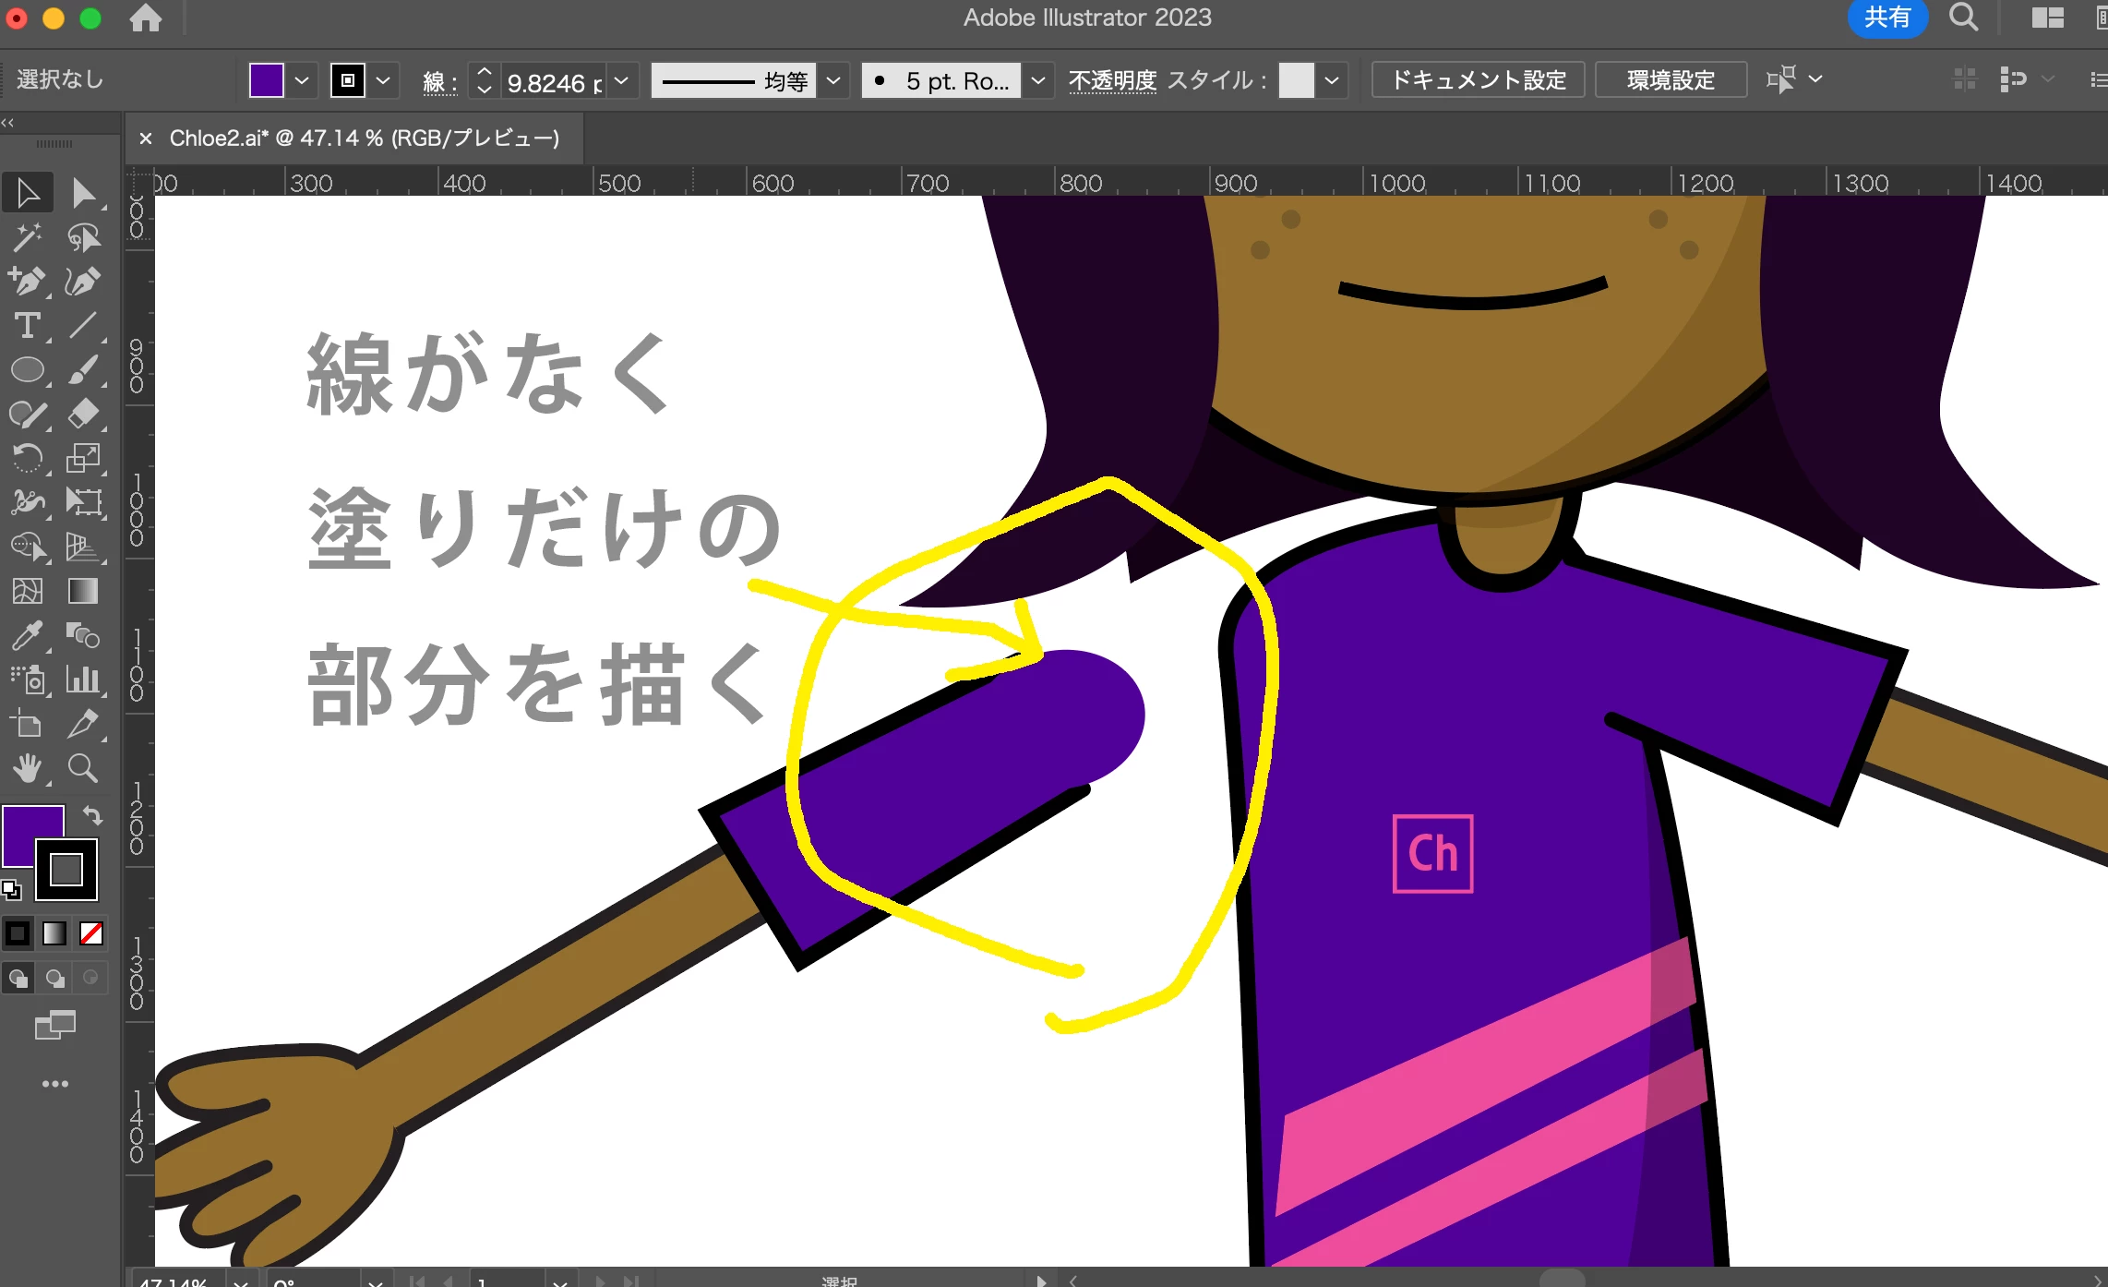The width and height of the screenshot is (2108, 1287).
Task: Open the stroke weight dropdown
Action: click(622, 80)
